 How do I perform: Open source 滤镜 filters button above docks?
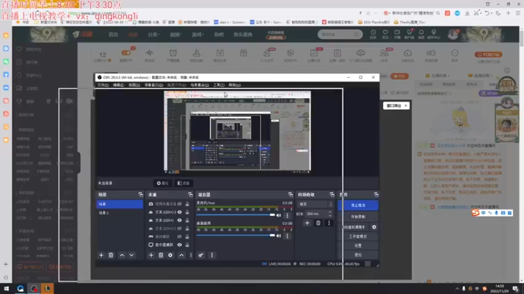(x=183, y=183)
